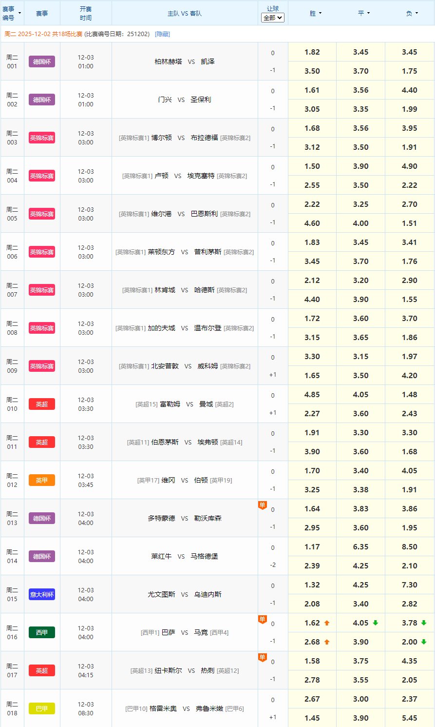Click the 主队 VS 客队 column header

[185, 13]
